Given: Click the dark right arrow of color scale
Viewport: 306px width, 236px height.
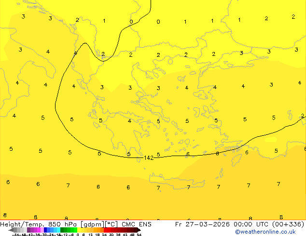Looking at the screenshot, I should pyautogui.click(x=139, y=230).
